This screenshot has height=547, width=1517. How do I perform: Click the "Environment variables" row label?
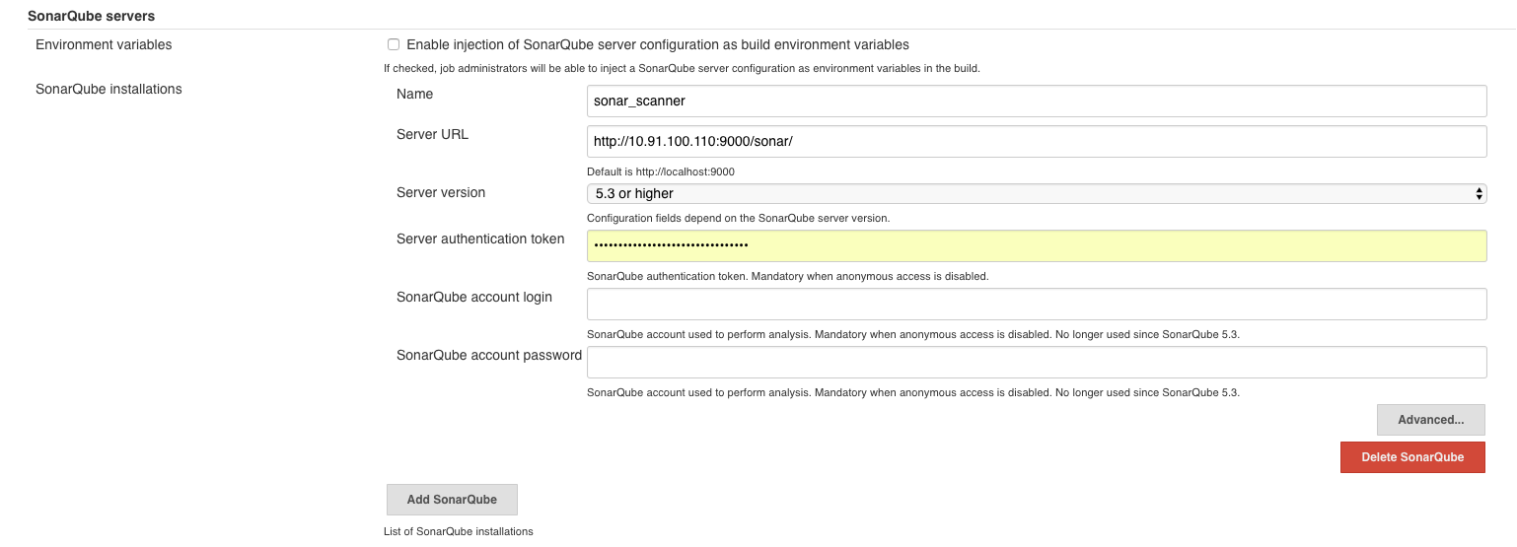pos(104,45)
